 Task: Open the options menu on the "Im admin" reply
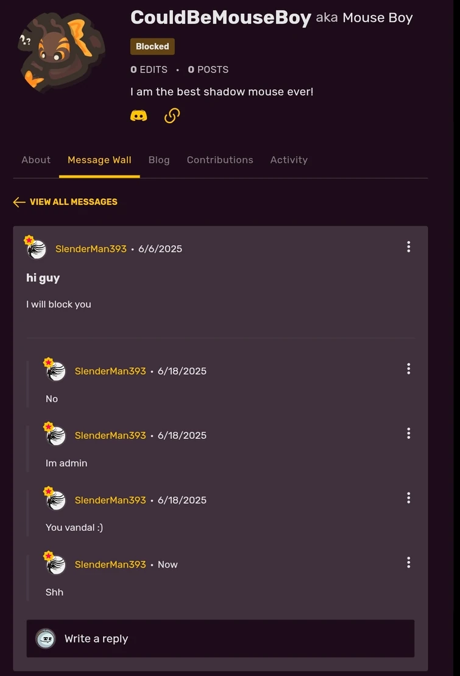pyautogui.click(x=408, y=433)
